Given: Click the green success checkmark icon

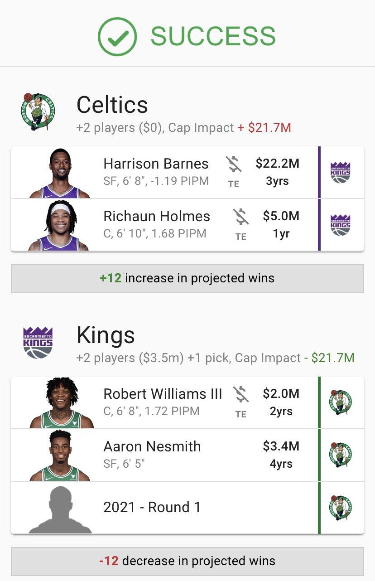Looking at the screenshot, I should tap(117, 37).
